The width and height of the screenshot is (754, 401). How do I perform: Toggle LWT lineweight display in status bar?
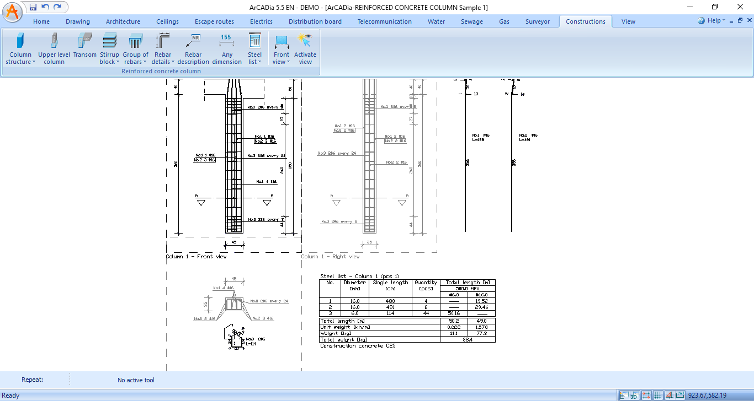680,395
